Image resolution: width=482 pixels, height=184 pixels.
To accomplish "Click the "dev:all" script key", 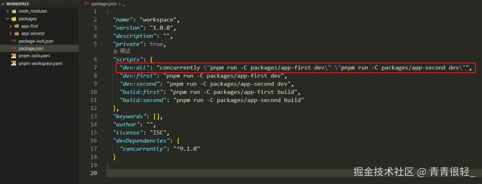I will pos(134,68).
